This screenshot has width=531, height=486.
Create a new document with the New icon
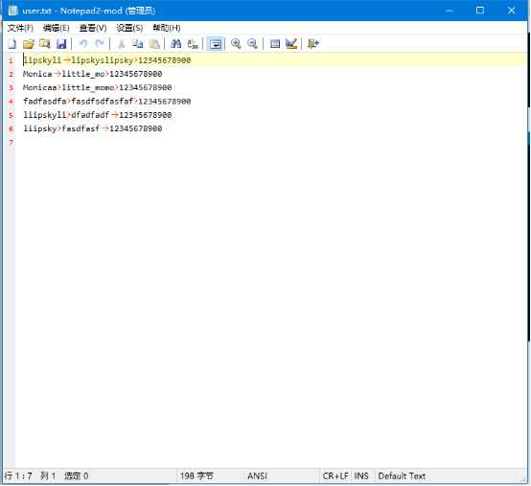click(12, 44)
